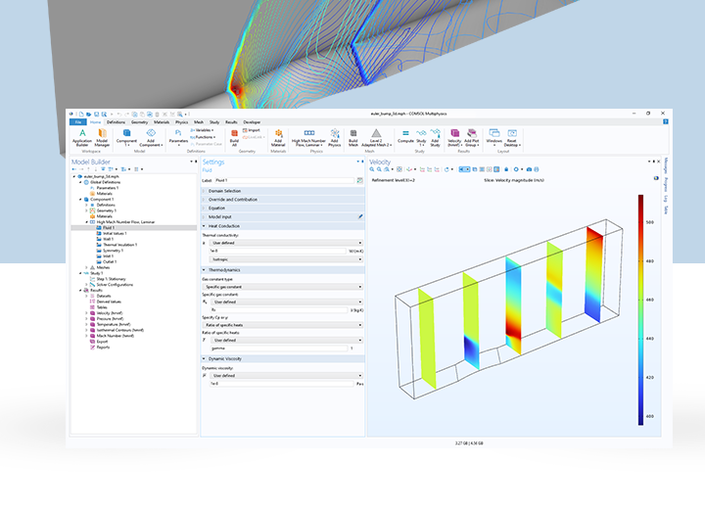705x512 pixels.
Task: Click the velocity color legend bar
Action: pos(640,309)
